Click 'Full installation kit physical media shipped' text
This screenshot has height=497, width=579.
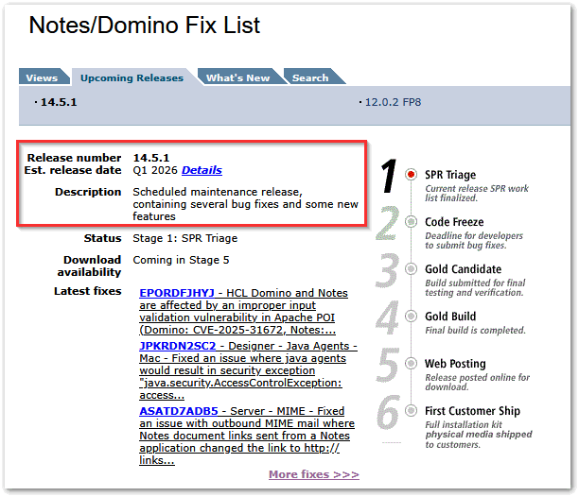tap(478, 435)
